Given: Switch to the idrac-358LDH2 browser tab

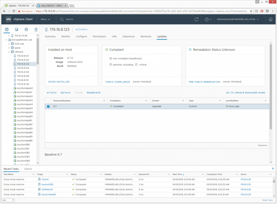Looking at the screenshot, I should [52, 6].
